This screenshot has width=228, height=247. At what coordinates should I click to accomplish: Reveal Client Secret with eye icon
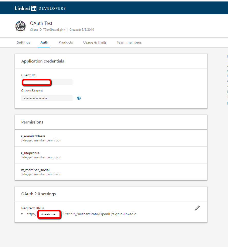click(x=79, y=98)
